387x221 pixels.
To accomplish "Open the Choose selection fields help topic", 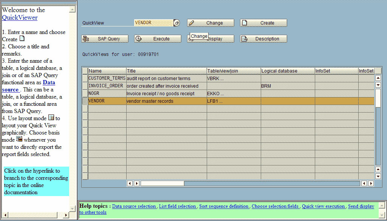I will click(x=275, y=206).
